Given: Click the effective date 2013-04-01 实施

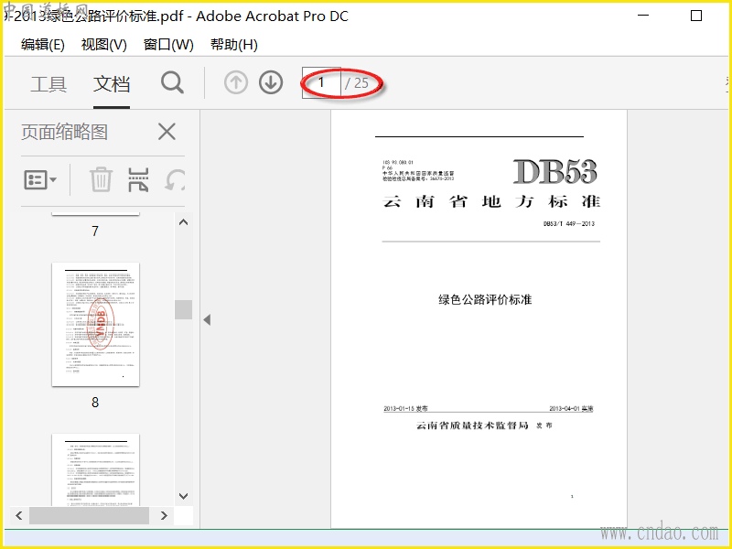Looking at the screenshot, I should point(571,408).
